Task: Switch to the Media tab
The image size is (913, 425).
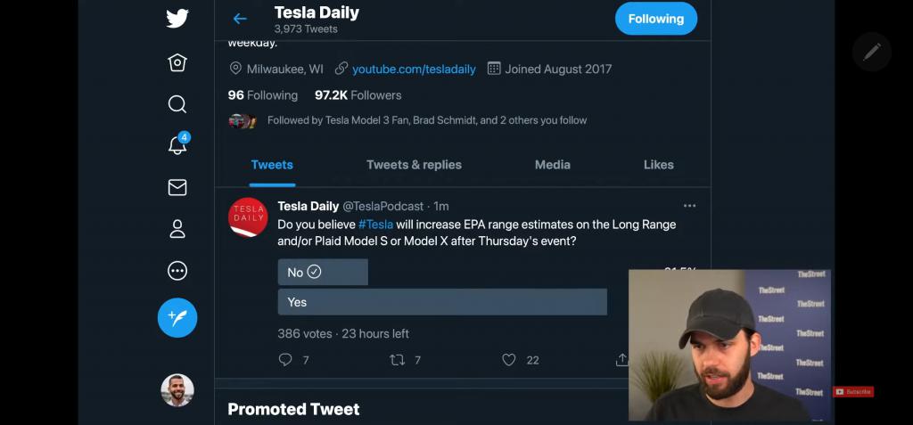Action: tap(552, 165)
